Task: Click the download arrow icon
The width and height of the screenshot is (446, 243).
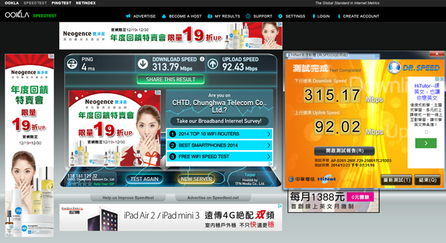Action: point(143,64)
